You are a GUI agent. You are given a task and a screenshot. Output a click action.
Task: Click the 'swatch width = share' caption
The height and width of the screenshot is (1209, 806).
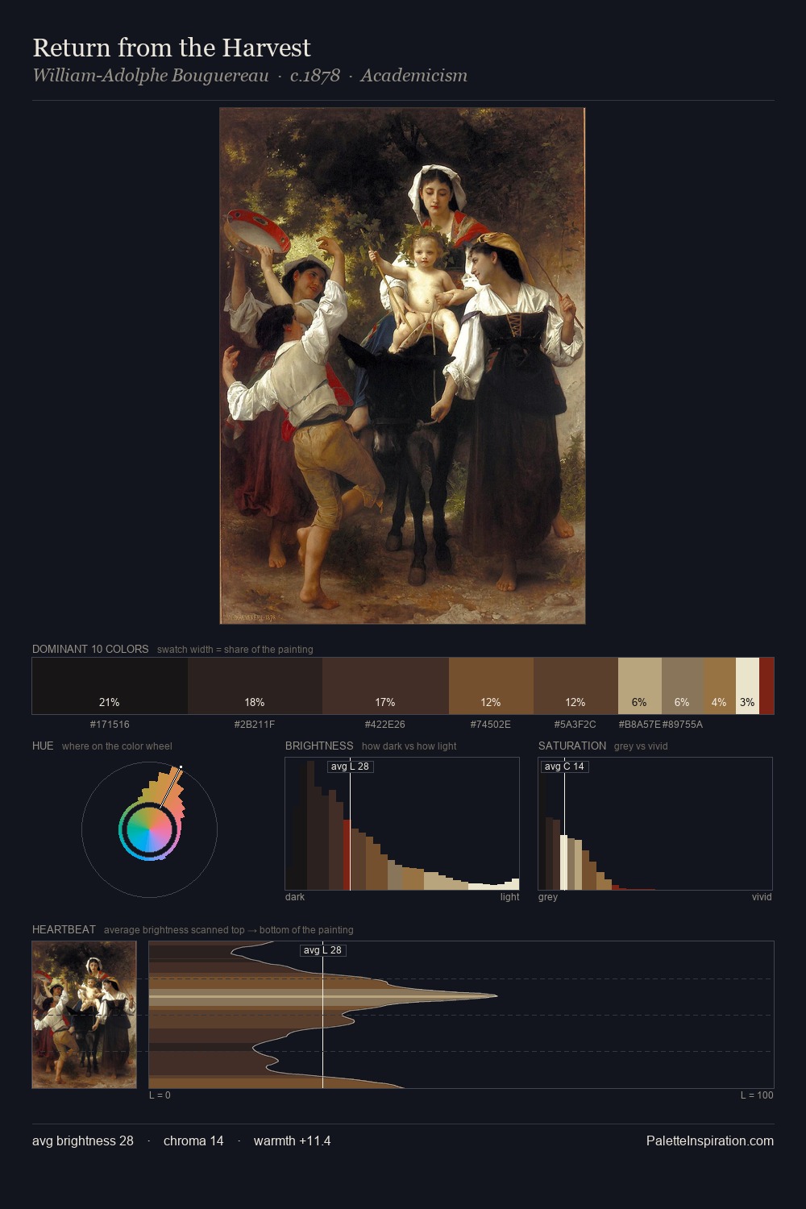point(235,650)
